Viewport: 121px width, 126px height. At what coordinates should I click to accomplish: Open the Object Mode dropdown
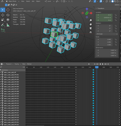[13, 1]
